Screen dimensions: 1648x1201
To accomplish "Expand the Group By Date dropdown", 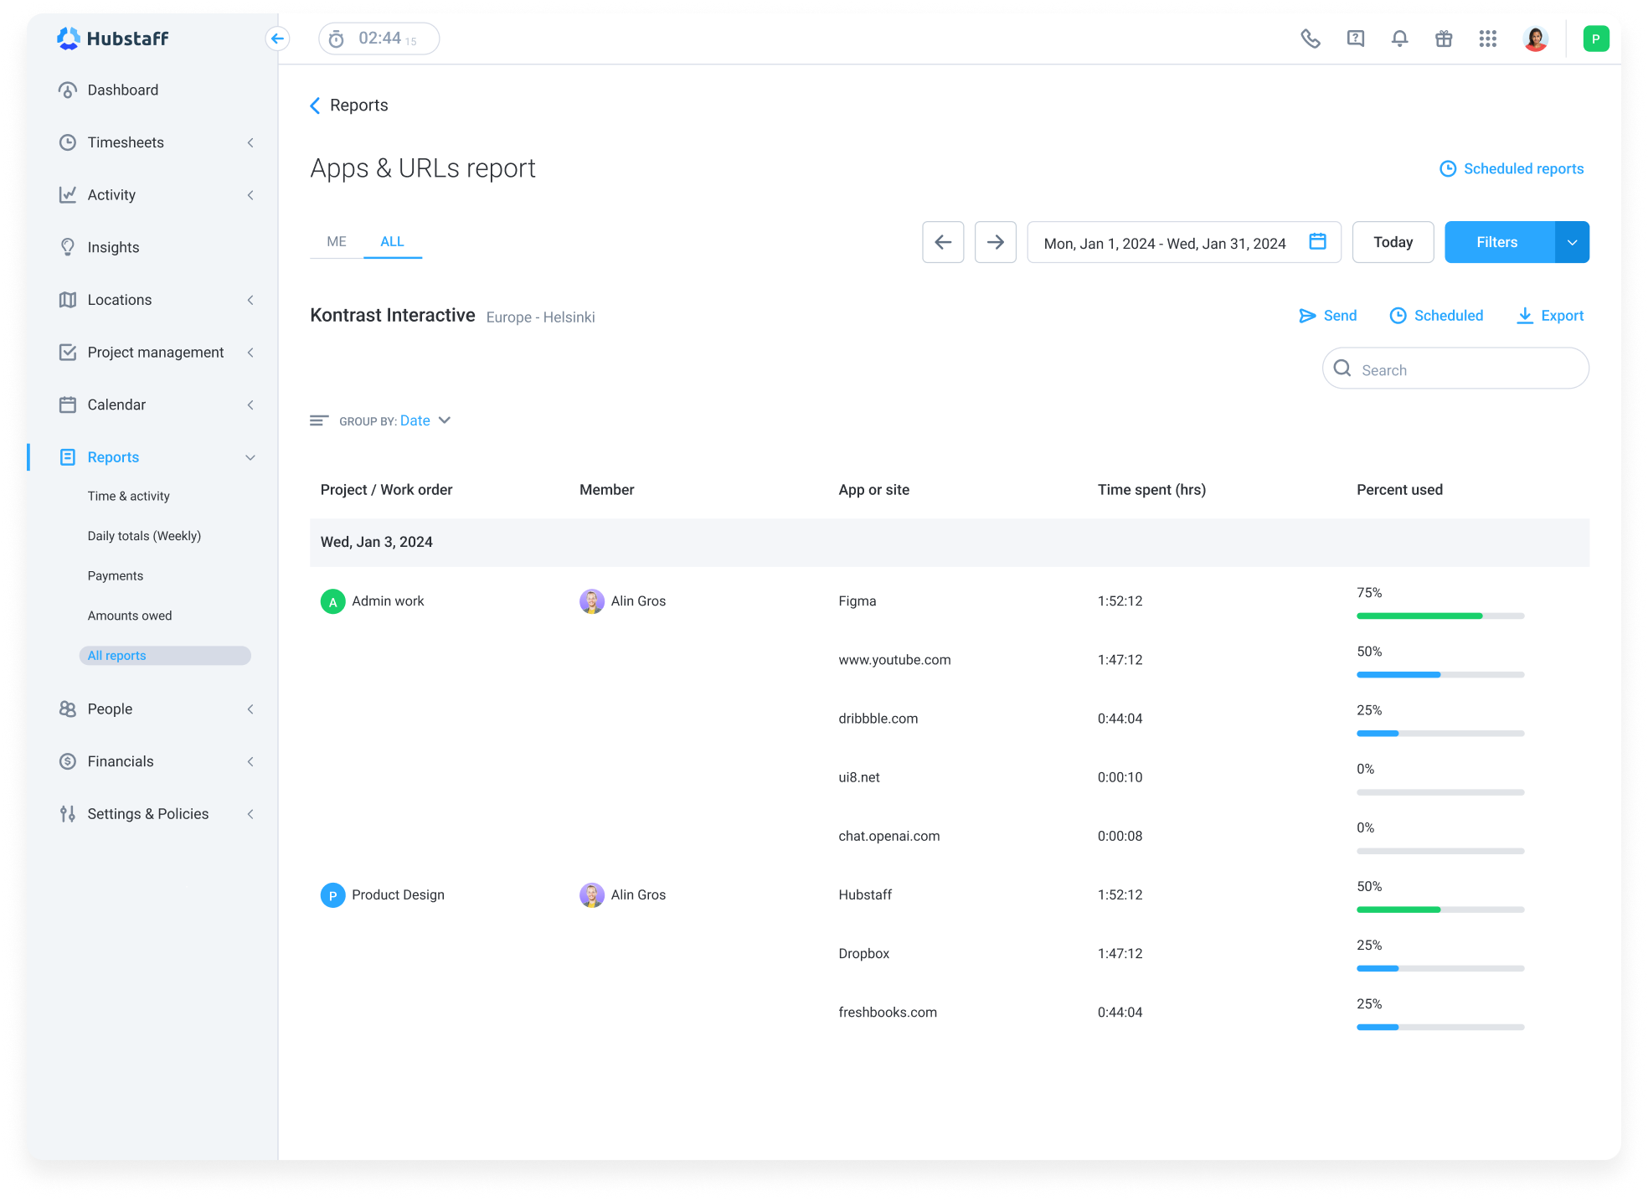I will tap(444, 420).
